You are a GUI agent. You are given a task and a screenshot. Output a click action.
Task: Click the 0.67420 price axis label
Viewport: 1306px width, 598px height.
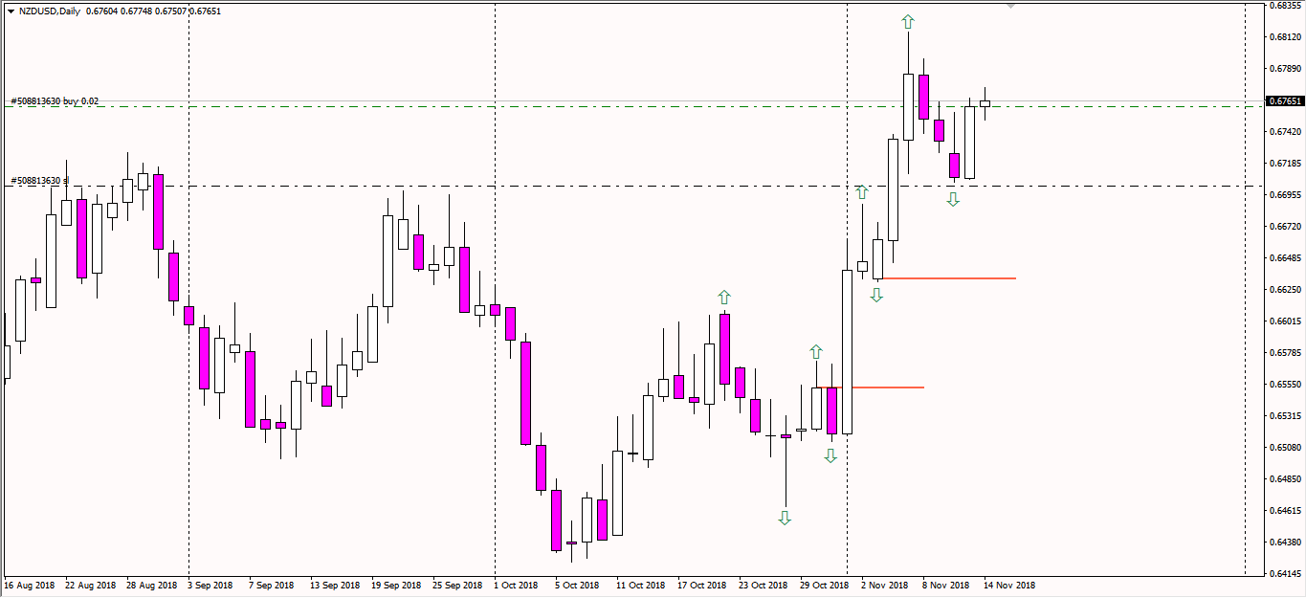(1285, 132)
